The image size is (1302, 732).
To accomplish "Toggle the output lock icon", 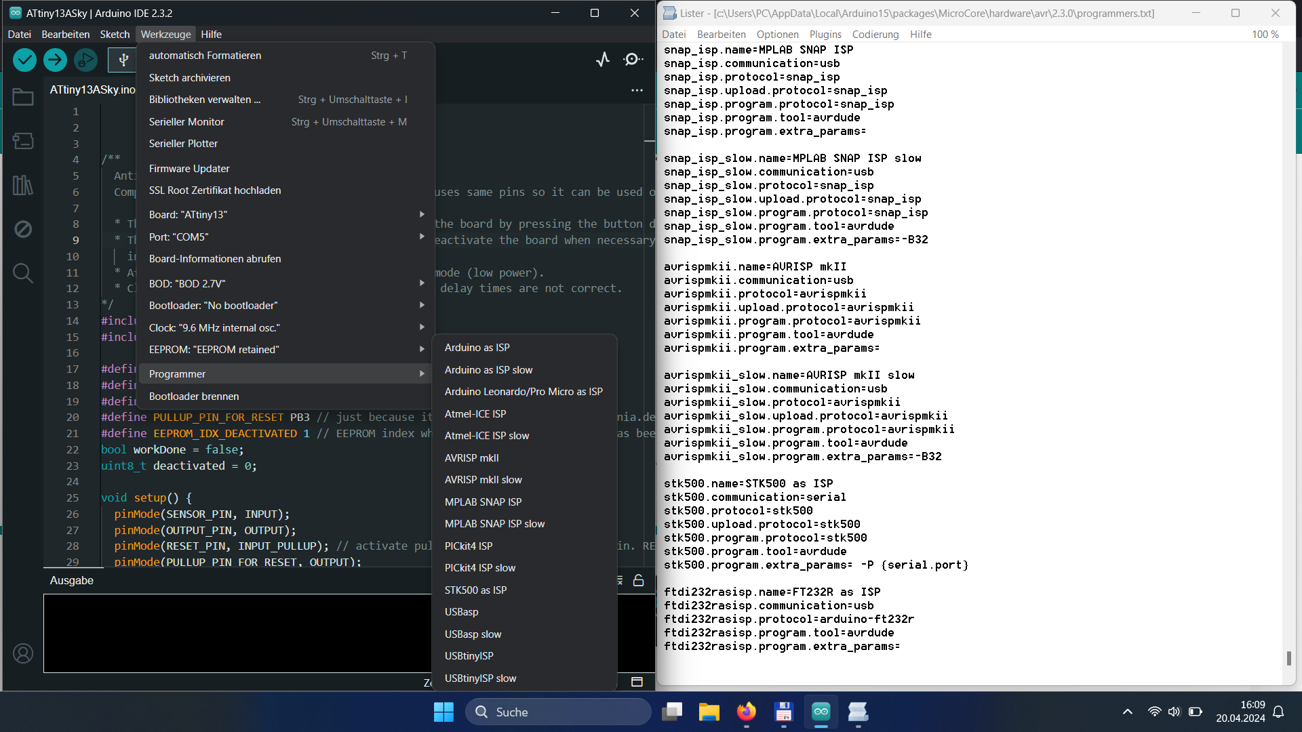I will pos(638,581).
